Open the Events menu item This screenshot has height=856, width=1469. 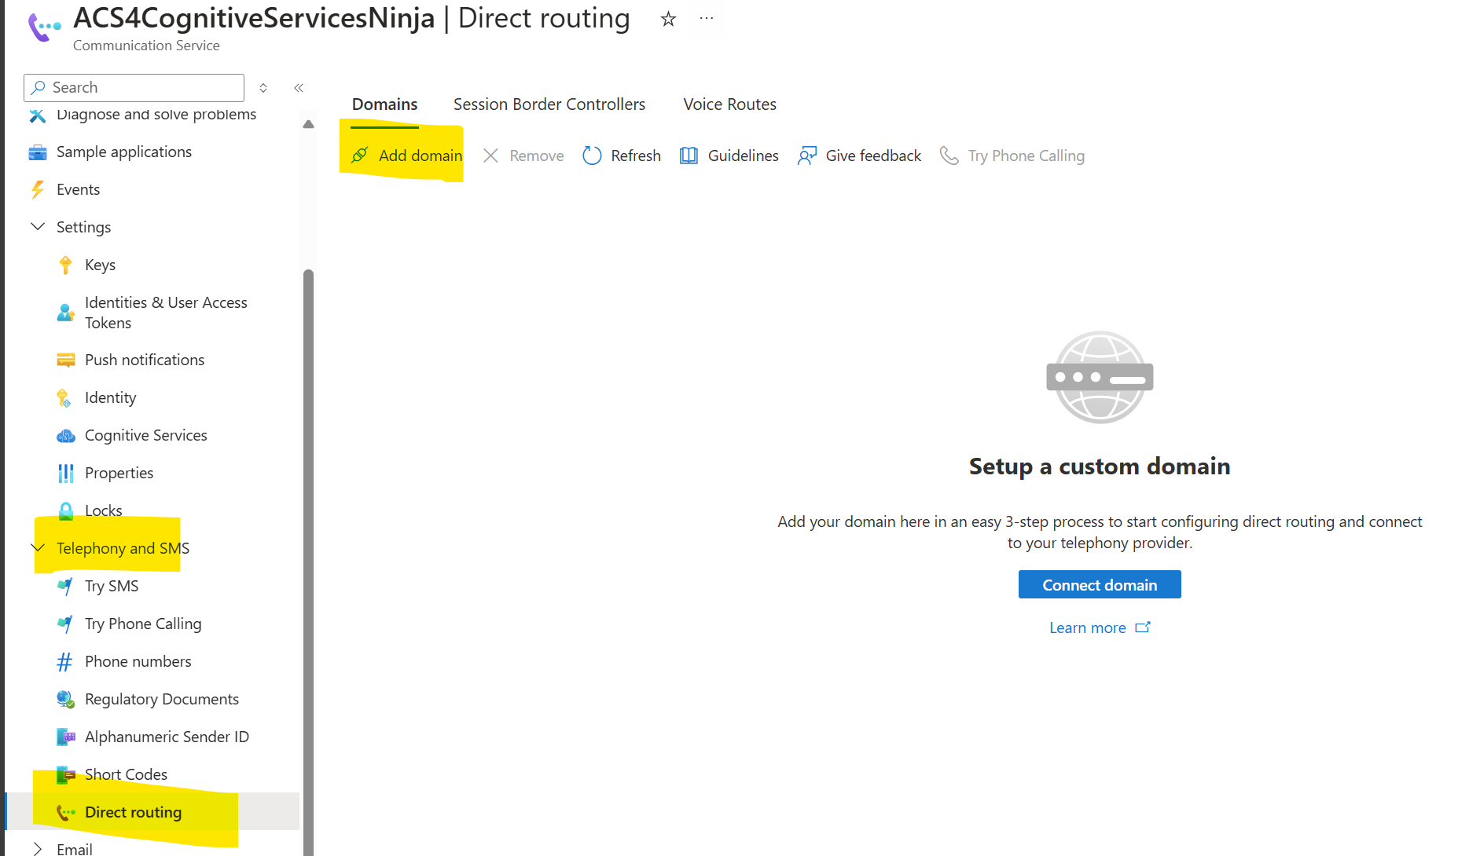tap(79, 190)
